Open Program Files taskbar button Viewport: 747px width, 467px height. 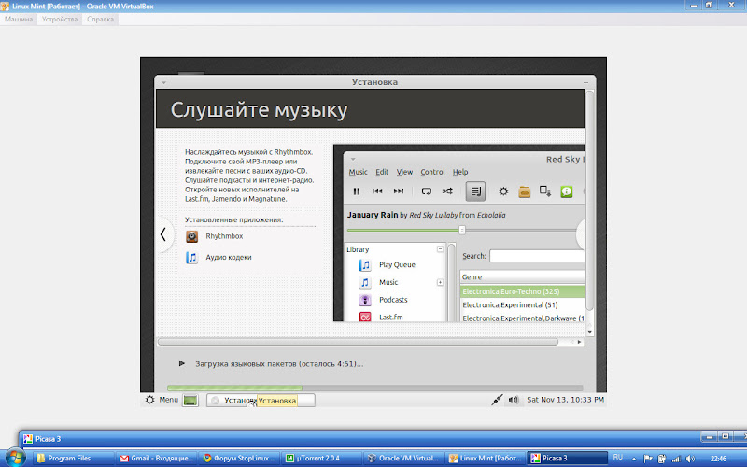point(75,458)
